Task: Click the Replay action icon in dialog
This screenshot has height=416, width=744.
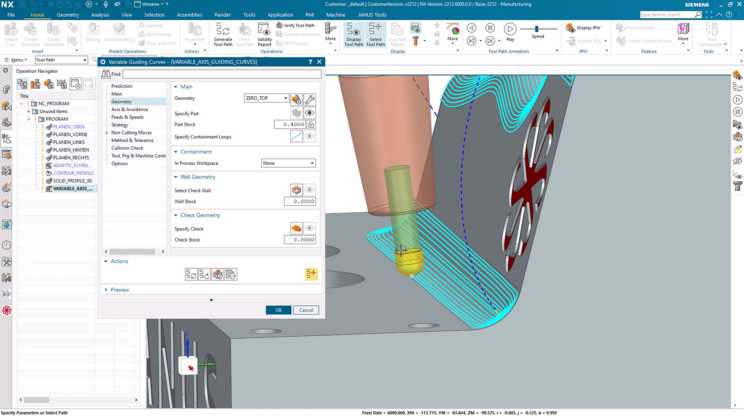Action: tap(204, 274)
